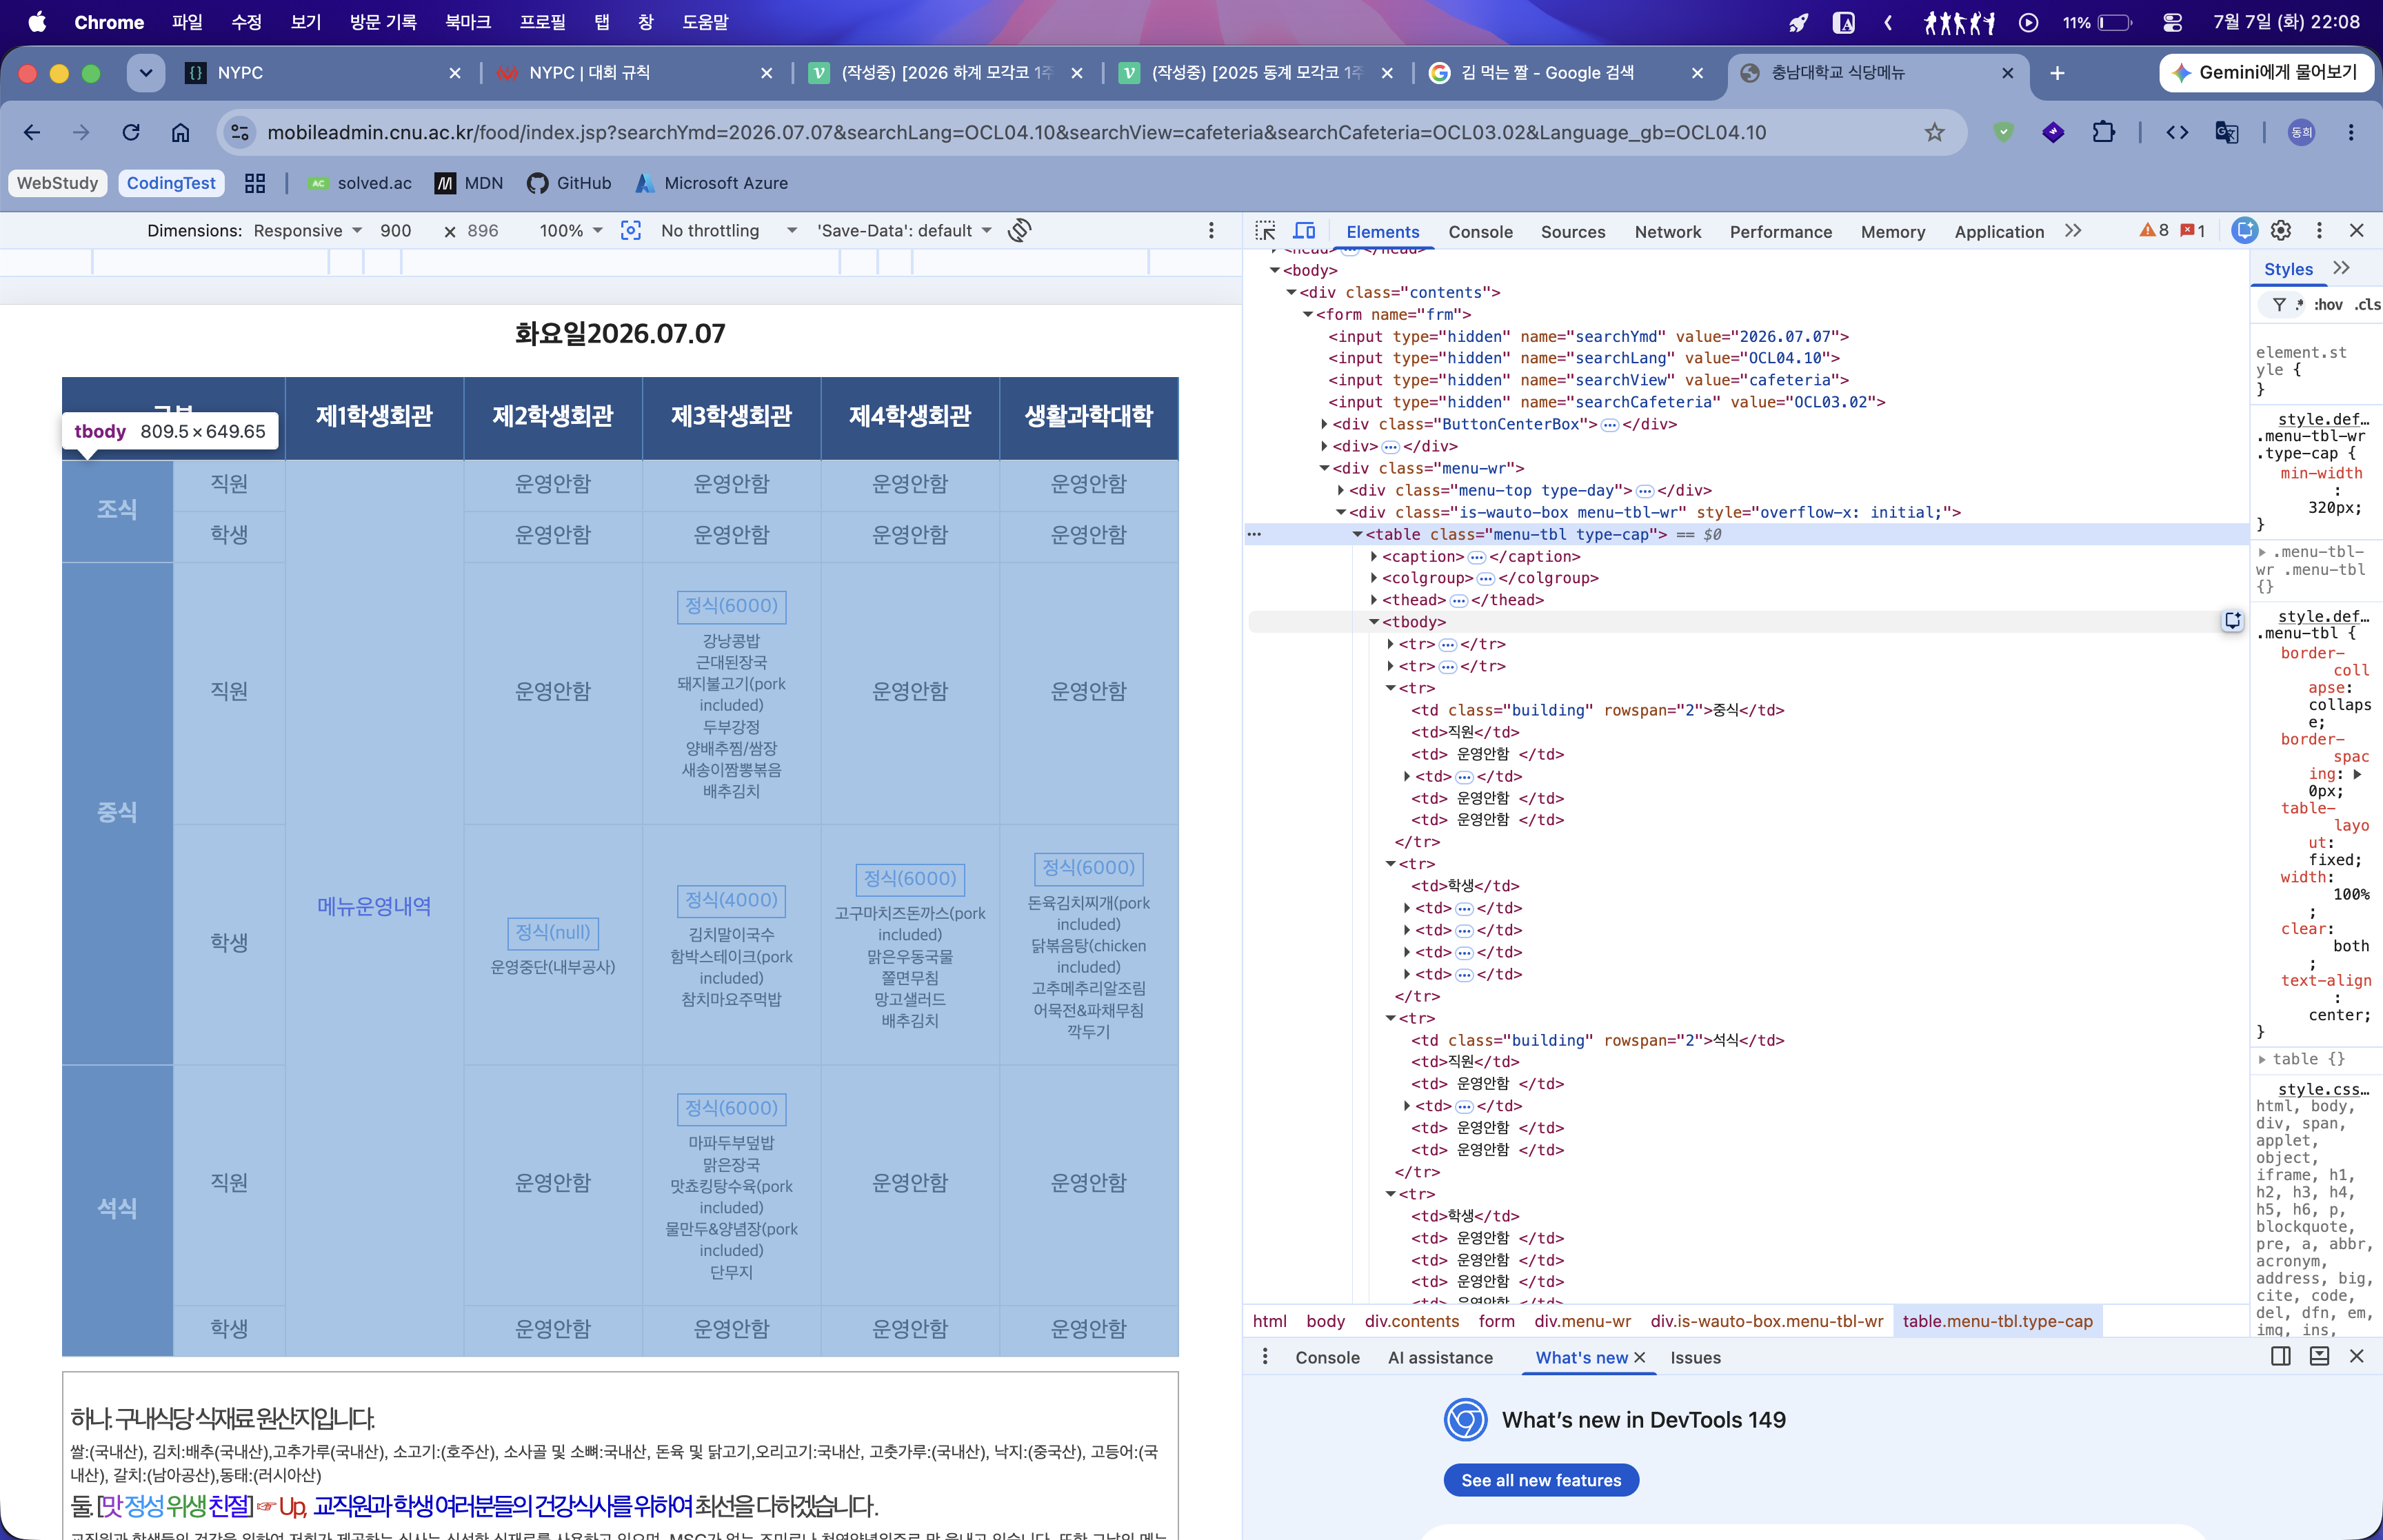
Task: Expand the thead node
Action: pyautogui.click(x=1374, y=600)
